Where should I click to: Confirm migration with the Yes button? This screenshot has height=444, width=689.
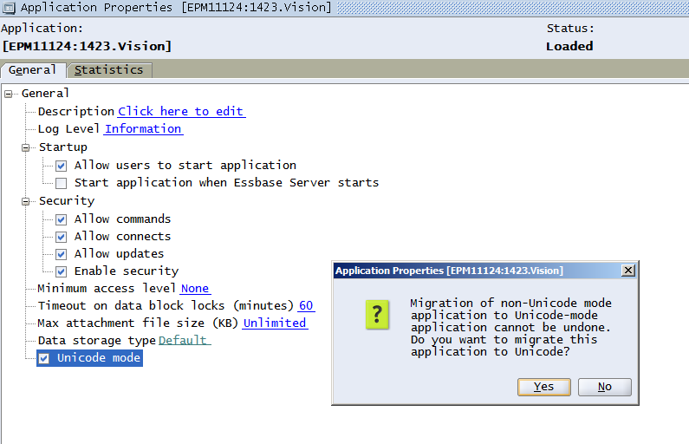click(x=544, y=387)
